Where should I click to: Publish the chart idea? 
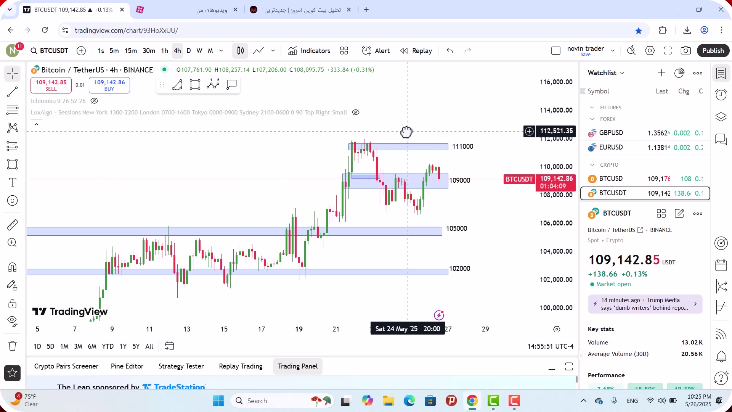pyautogui.click(x=713, y=51)
